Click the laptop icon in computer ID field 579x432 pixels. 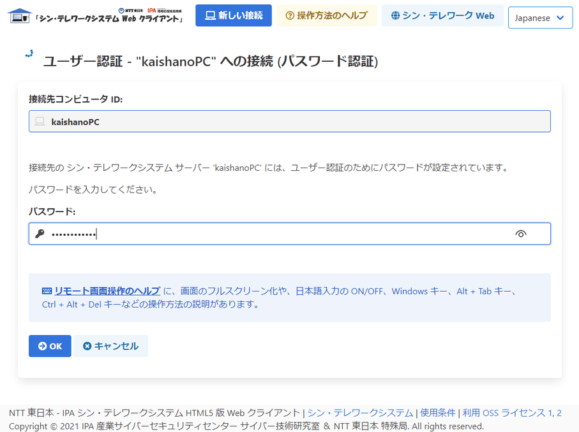click(x=40, y=121)
